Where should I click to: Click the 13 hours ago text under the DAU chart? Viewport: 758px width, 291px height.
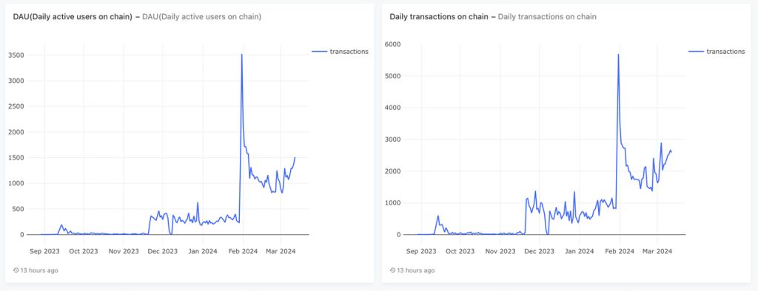click(39, 270)
